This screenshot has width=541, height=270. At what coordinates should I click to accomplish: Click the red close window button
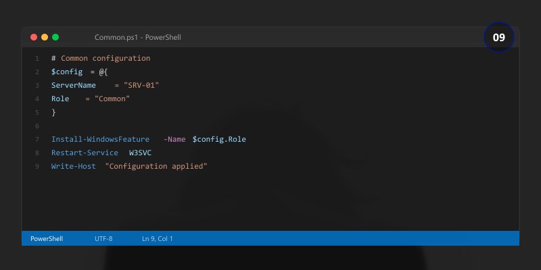(x=34, y=37)
